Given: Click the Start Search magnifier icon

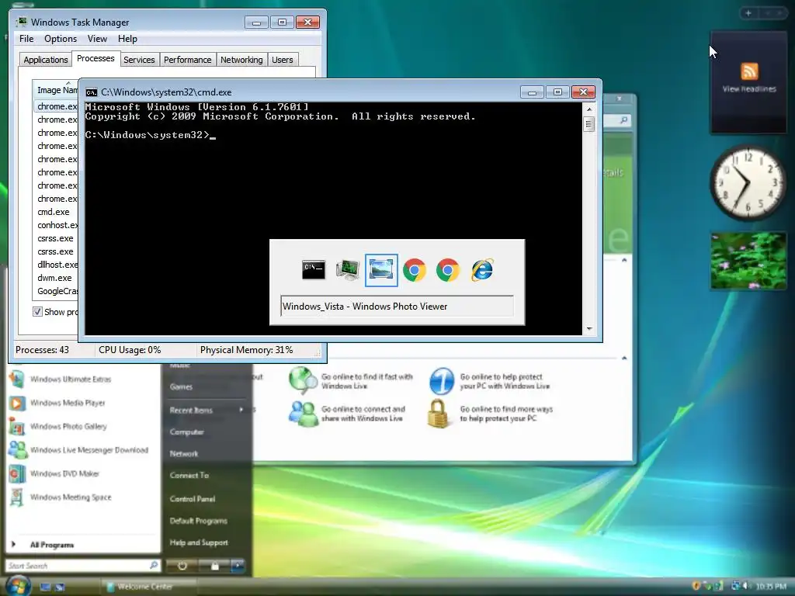Looking at the screenshot, I should (x=154, y=565).
